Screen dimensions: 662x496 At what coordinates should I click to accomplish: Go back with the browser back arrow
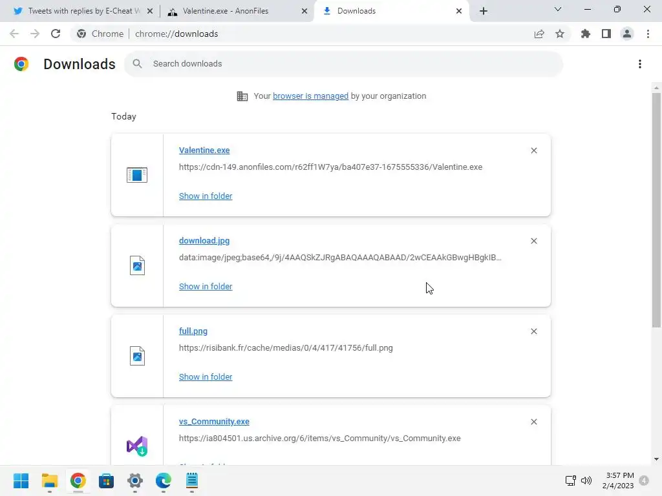coord(14,34)
